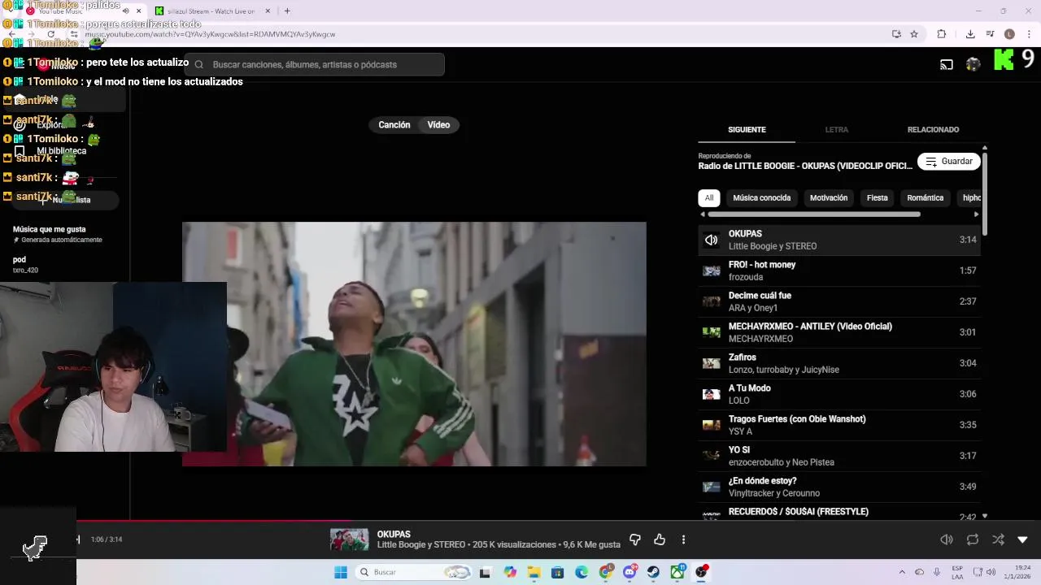Image resolution: width=1041 pixels, height=585 pixels.
Task: Click the Guardar playlist button
Action: 949,162
